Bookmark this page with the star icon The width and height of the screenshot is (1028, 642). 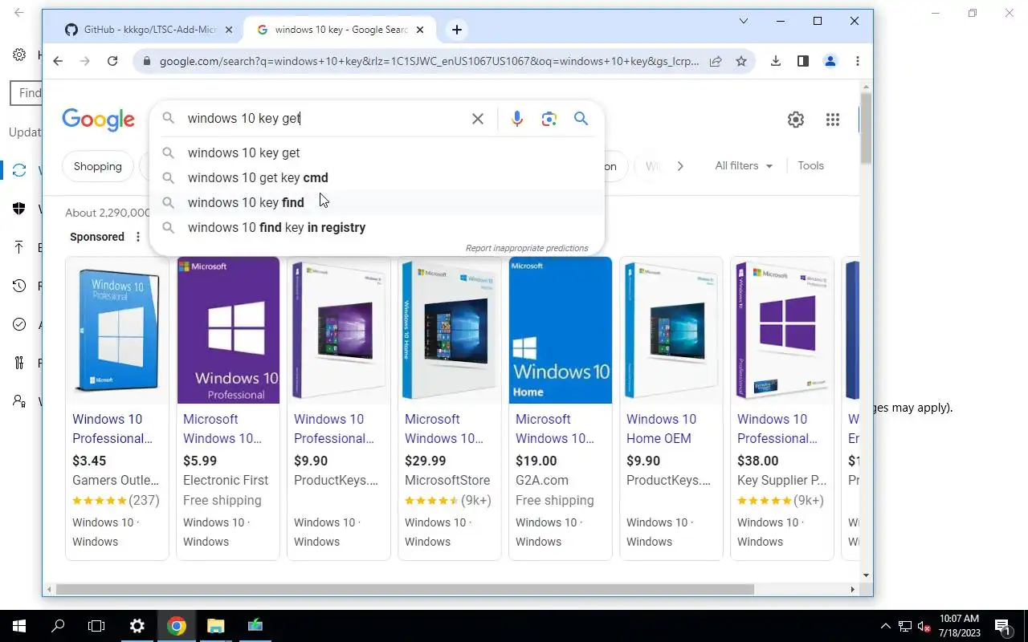(x=741, y=61)
